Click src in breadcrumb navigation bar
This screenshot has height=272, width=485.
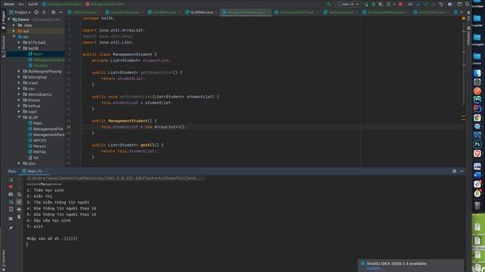click(x=21, y=5)
